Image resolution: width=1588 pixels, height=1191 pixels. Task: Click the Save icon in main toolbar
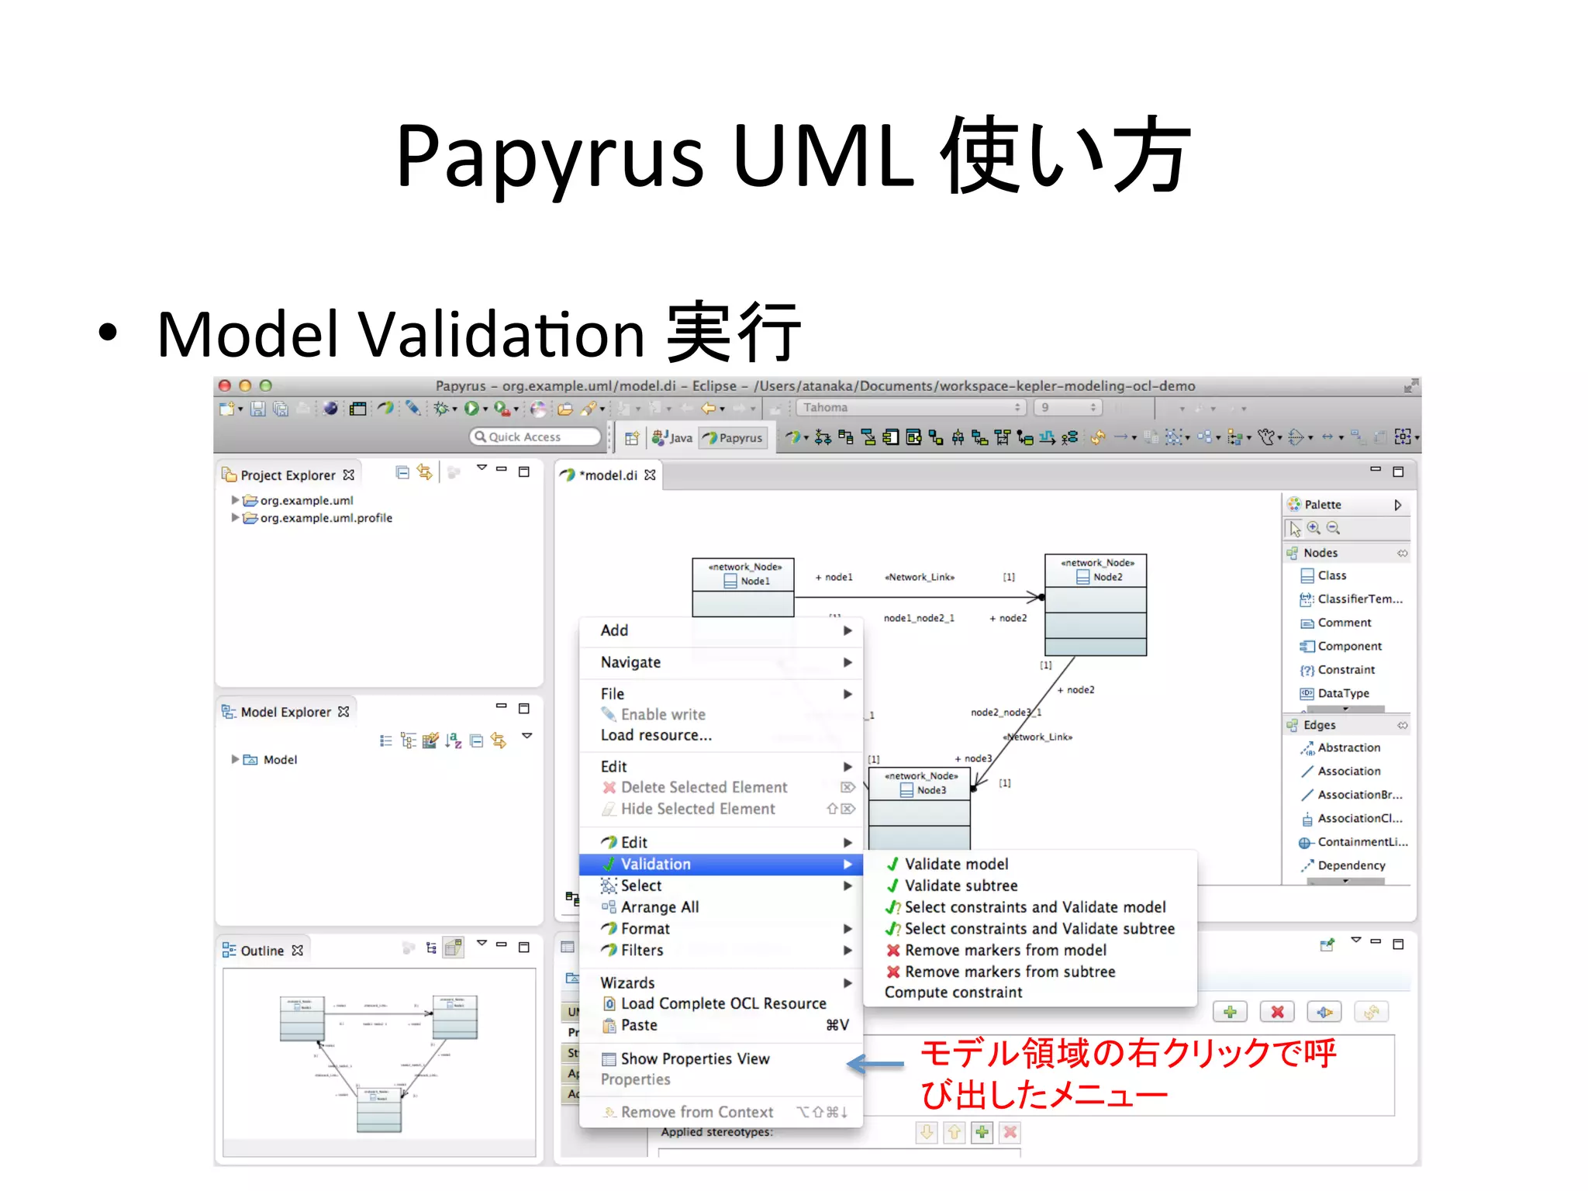point(258,409)
